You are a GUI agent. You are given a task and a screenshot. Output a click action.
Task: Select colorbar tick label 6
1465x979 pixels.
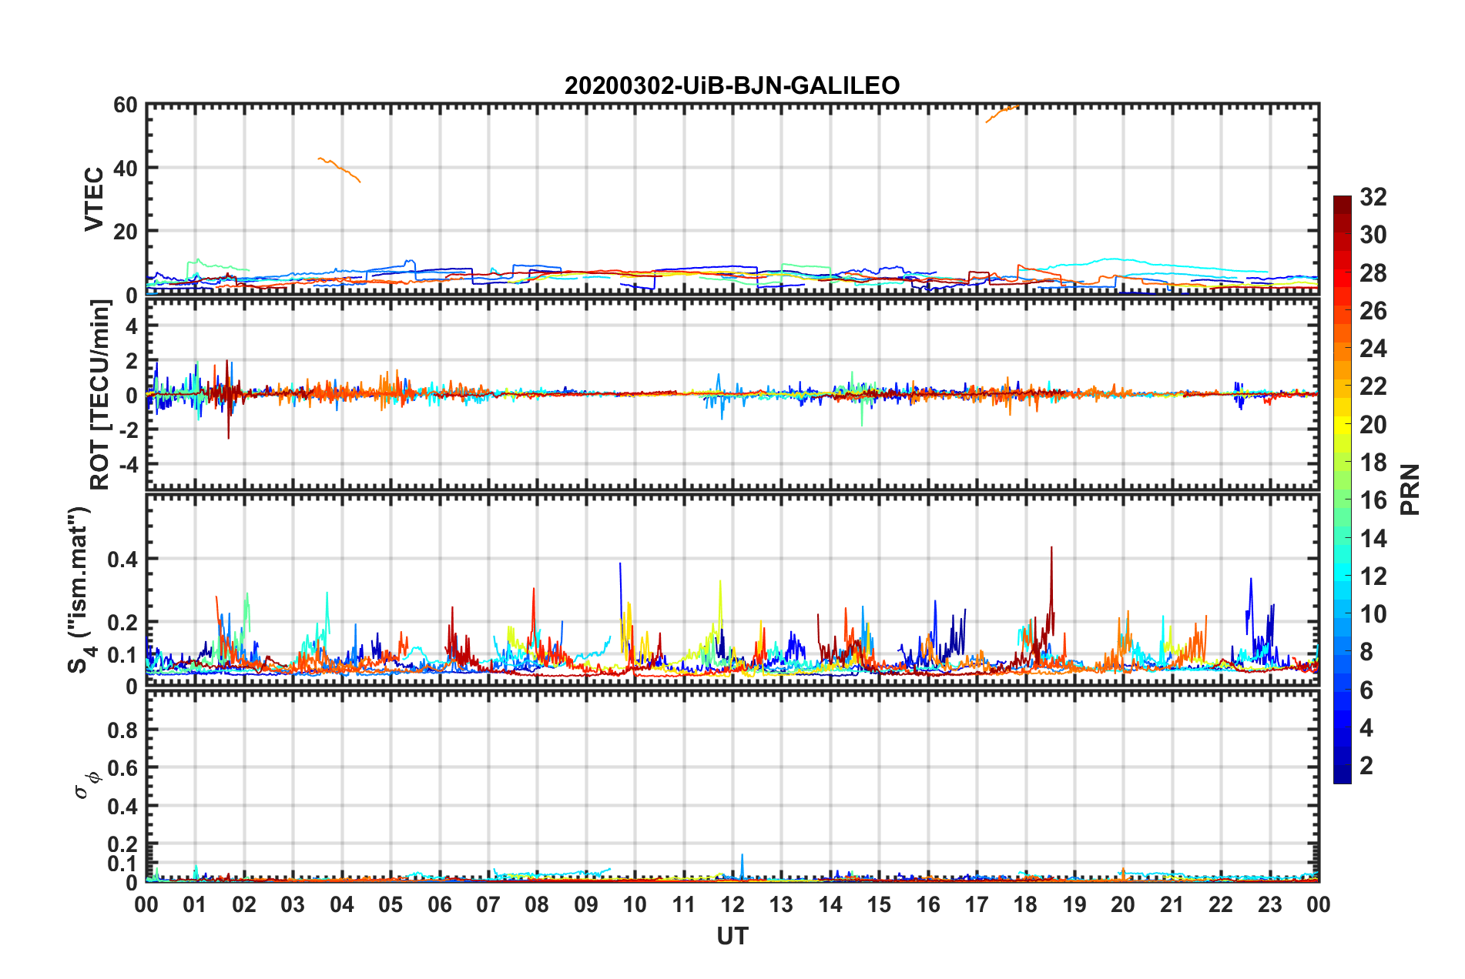[x=1366, y=690]
